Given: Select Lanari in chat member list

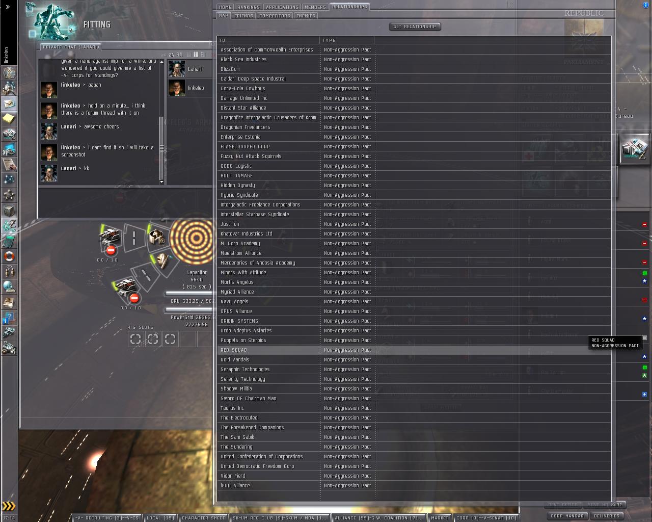Looking at the screenshot, I should [x=191, y=69].
